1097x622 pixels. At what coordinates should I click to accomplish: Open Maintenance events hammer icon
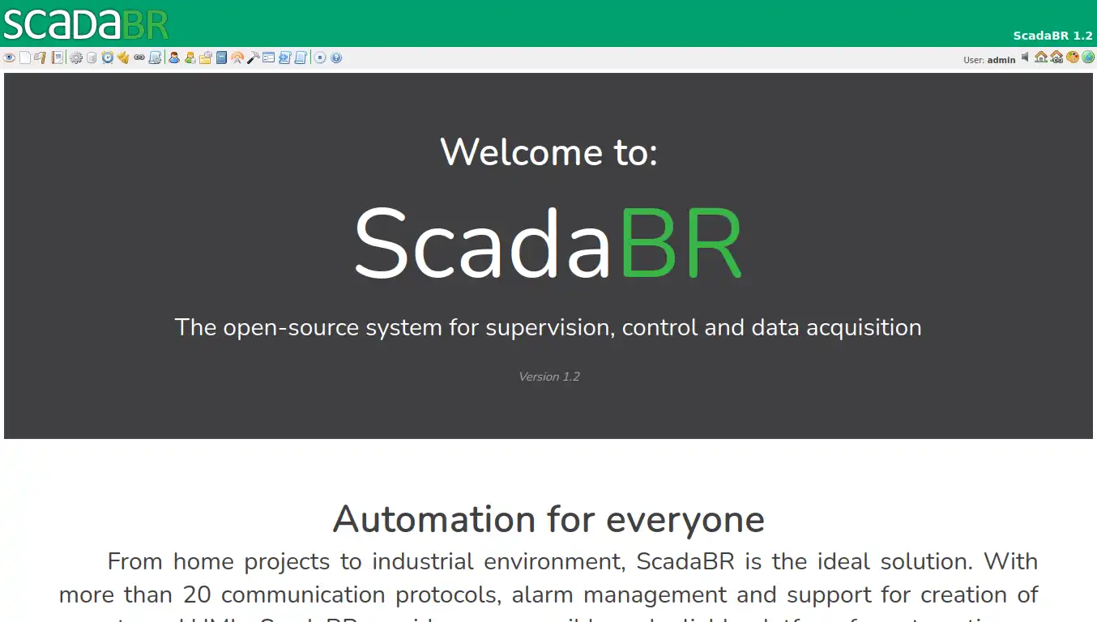click(x=253, y=58)
